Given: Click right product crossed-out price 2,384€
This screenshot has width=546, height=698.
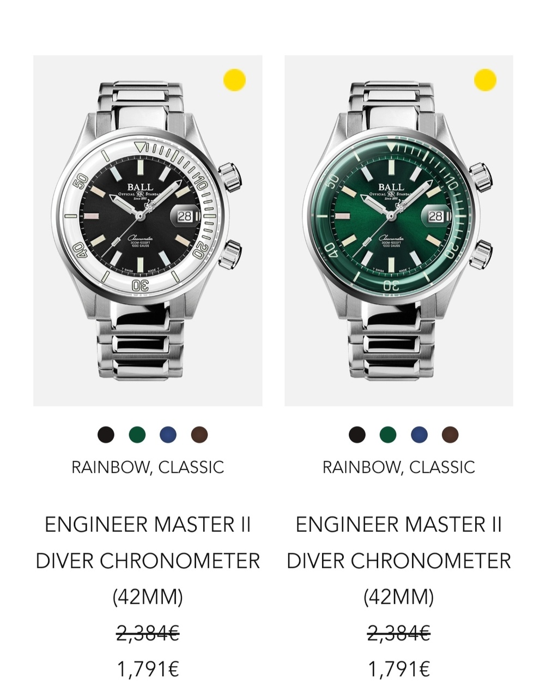Looking at the screenshot, I should pos(398,633).
